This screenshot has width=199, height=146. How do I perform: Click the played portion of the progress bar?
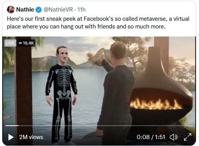pos(12,126)
